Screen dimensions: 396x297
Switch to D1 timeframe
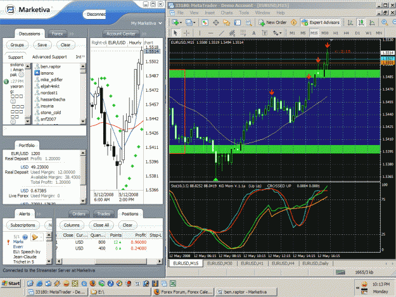point(357,33)
